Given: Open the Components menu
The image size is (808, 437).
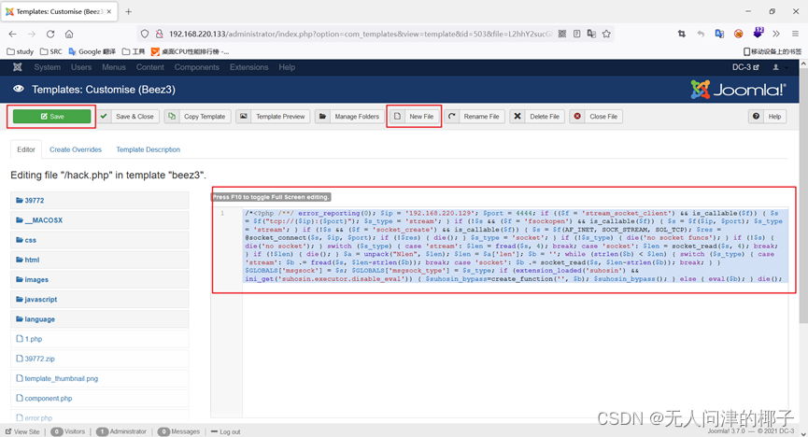Looking at the screenshot, I should point(196,67).
